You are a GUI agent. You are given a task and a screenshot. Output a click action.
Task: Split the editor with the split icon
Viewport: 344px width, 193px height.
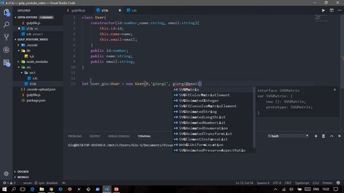[332, 10]
